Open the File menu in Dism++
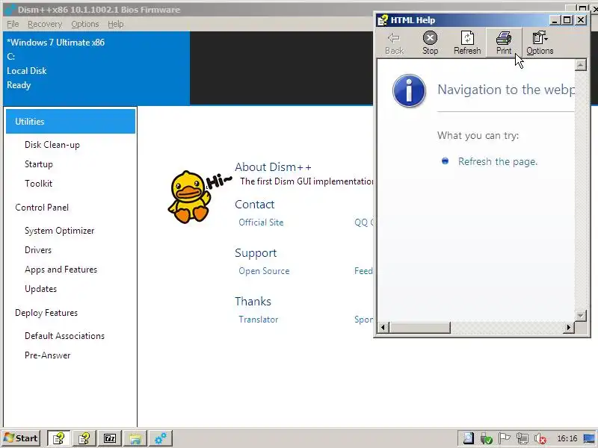 coord(13,24)
